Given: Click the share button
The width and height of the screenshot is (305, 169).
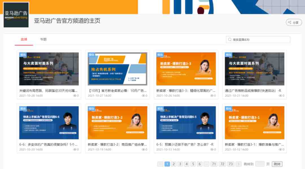Looking at the screenshot, I should pos(293,22).
